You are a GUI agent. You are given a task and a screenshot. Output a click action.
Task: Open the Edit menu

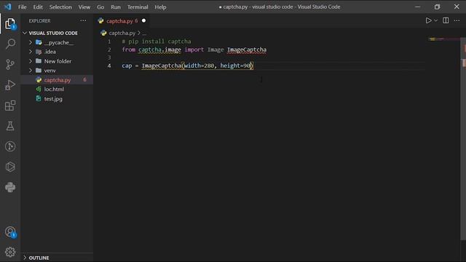point(38,7)
